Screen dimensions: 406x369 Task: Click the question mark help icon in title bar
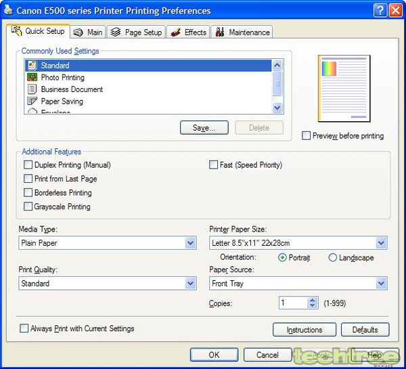point(380,11)
